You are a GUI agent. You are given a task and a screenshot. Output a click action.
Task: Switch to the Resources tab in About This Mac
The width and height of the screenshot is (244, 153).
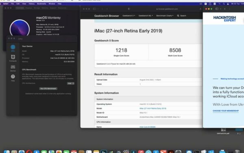pos(62,8)
